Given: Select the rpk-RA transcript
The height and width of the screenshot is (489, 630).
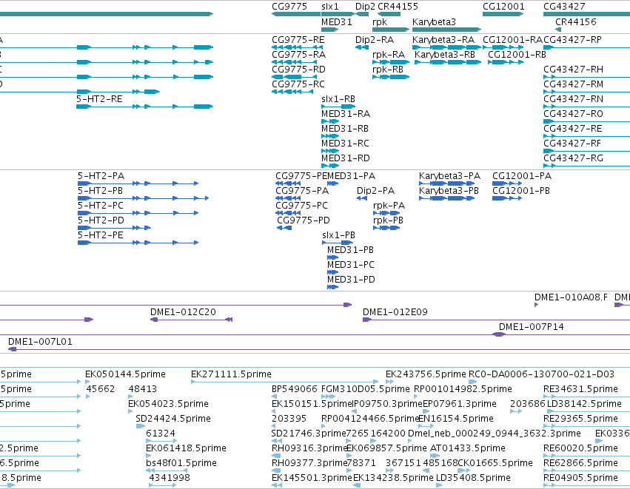Looking at the screenshot, I should (x=391, y=62).
